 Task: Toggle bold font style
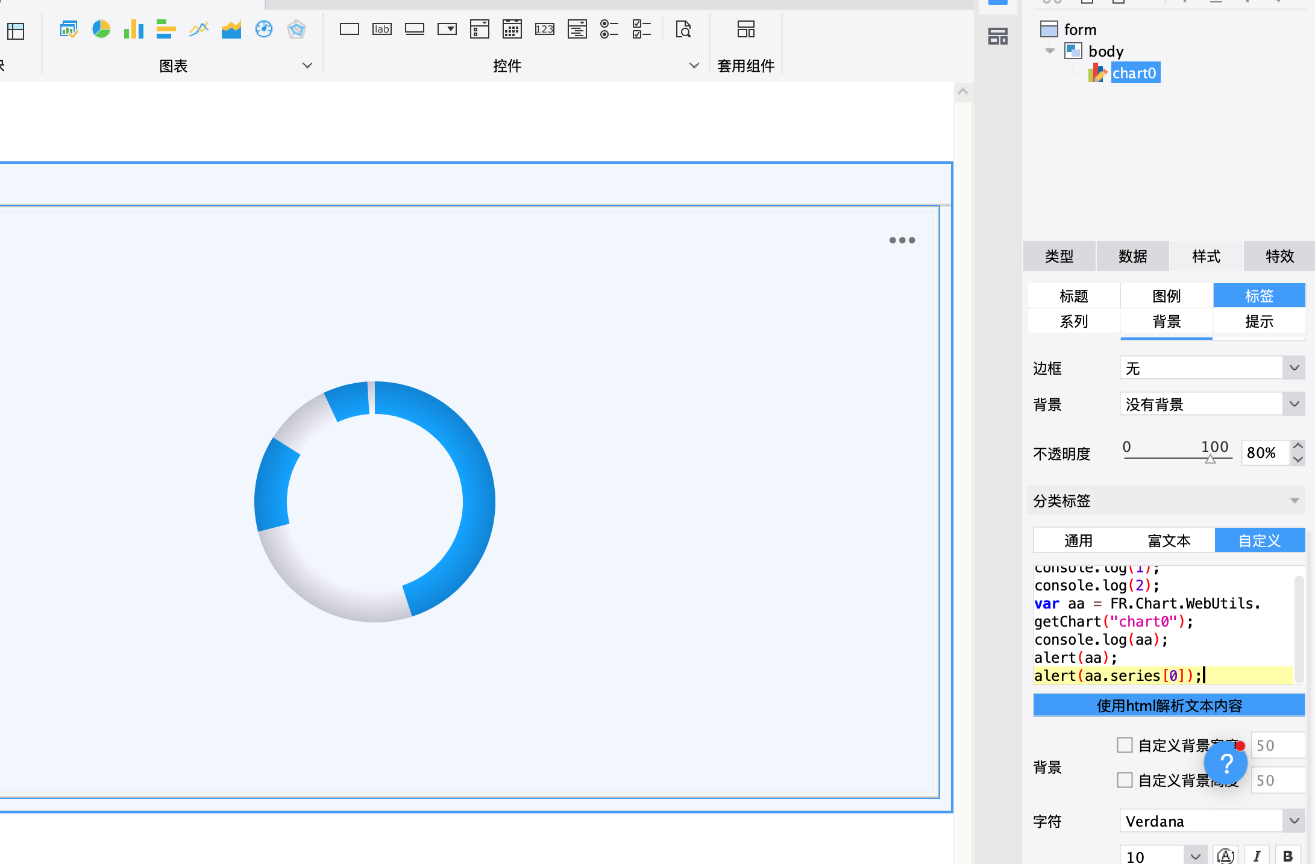pyautogui.click(x=1288, y=856)
